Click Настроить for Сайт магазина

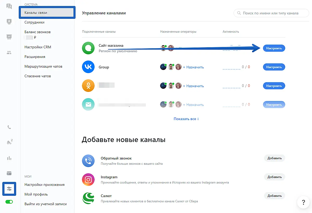274,48
